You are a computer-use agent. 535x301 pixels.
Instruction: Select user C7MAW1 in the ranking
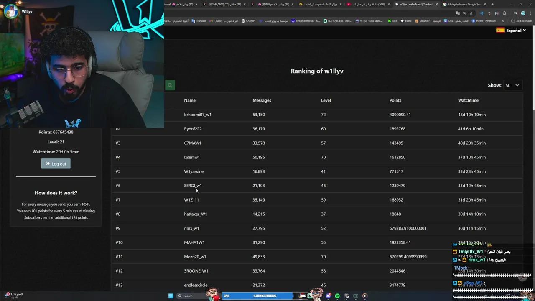(193, 143)
